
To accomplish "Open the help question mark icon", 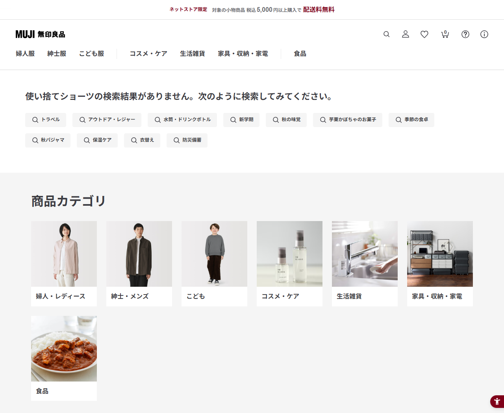I will click(x=465, y=34).
